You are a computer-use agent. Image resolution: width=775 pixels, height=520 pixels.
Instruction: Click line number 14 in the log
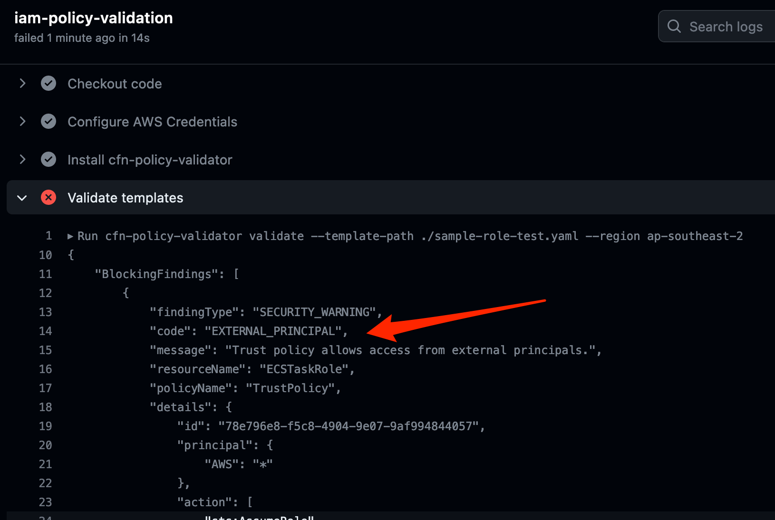[45, 331]
